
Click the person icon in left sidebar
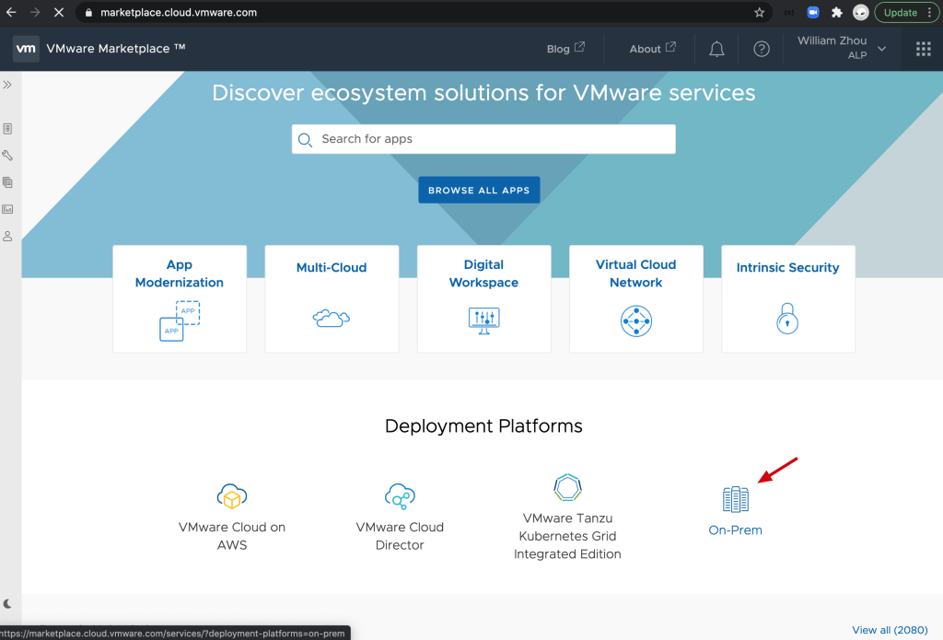(7, 237)
